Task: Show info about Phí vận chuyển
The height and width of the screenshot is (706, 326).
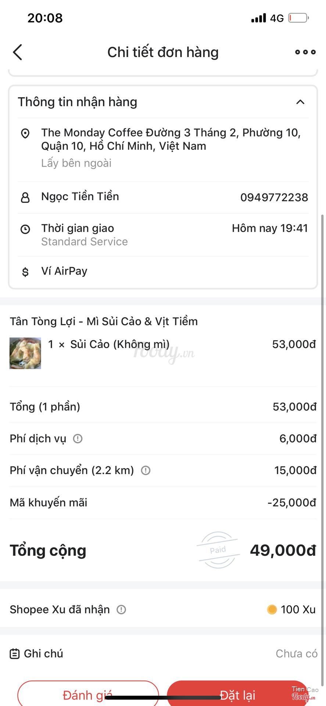Action: 146,470
